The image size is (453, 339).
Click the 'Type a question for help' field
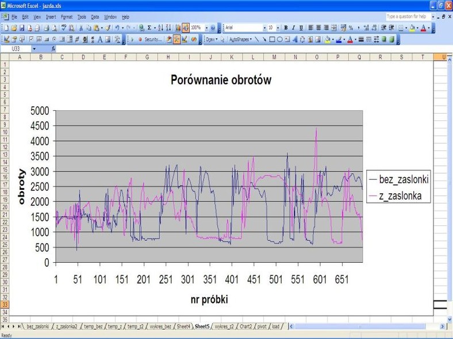point(408,17)
